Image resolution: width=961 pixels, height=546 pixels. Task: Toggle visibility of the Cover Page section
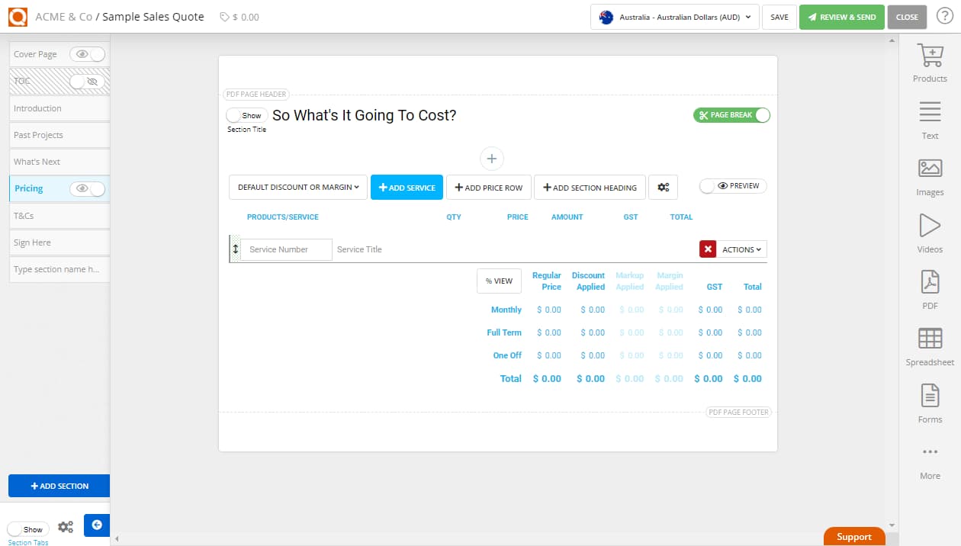click(88, 54)
